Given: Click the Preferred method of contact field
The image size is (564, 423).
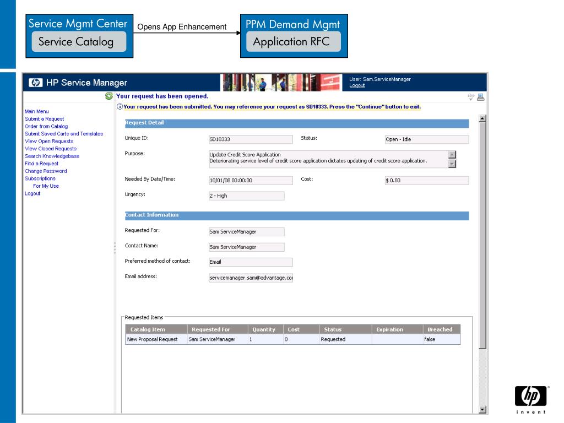Looking at the screenshot, I should tap(251, 262).
